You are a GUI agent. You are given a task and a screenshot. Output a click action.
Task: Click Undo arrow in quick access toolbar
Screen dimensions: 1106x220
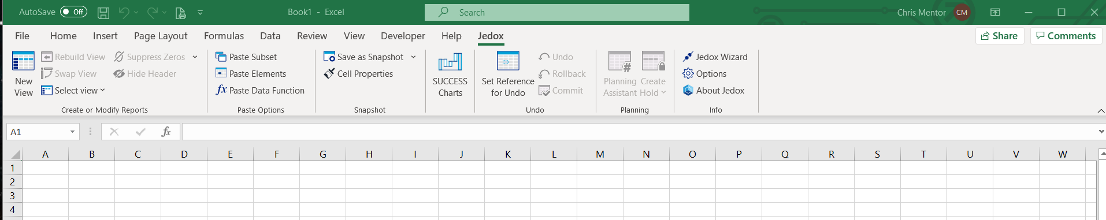124,12
